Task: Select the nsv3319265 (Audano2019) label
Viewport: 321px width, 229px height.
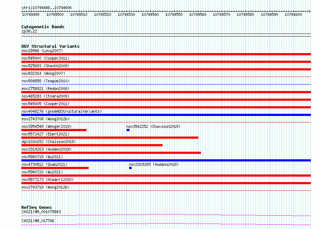Action: (154, 164)
